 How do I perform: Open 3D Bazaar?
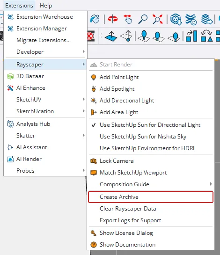(45, 76)
